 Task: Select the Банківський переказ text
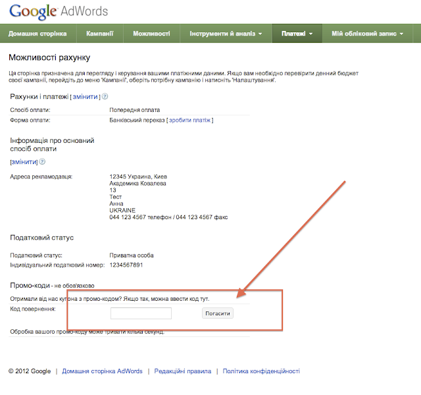point(137,120)
